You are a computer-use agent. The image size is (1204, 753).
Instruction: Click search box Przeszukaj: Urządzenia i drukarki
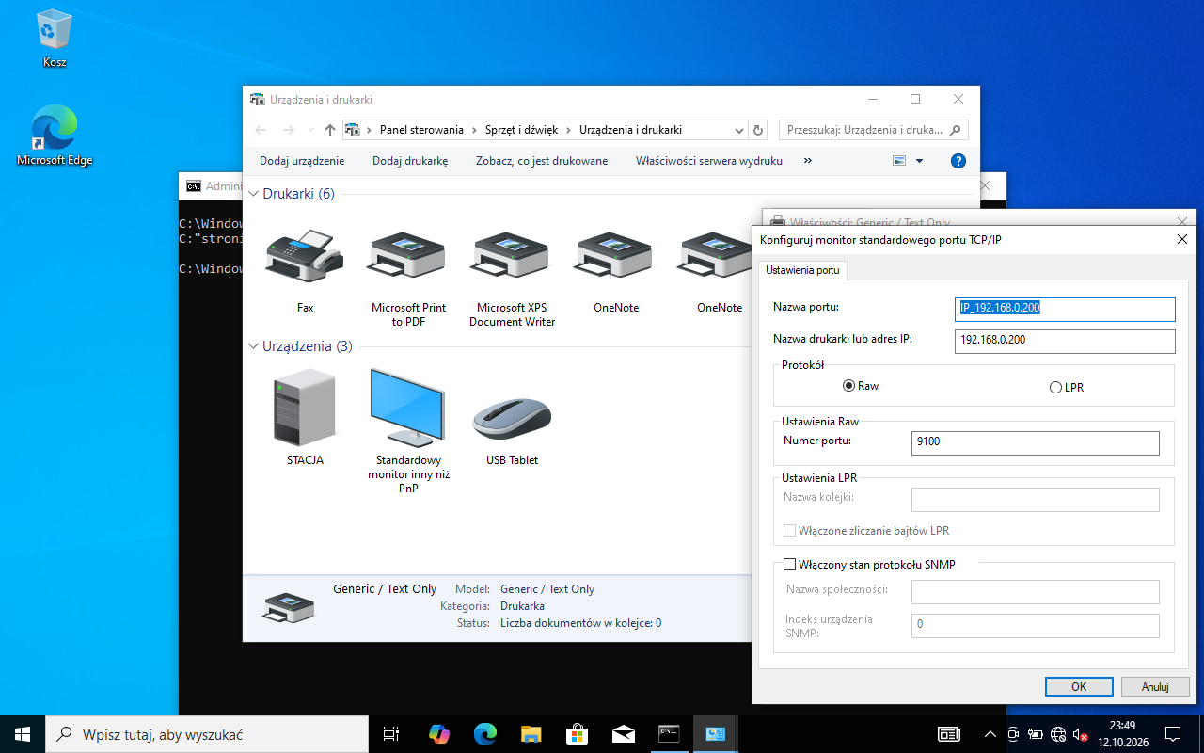point(874,130)
